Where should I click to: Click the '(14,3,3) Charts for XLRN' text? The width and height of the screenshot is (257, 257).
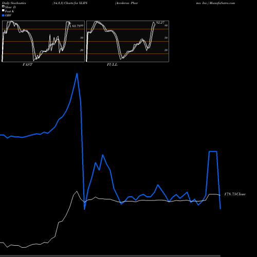point(70,3)
